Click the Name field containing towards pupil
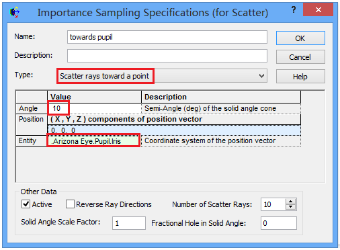This screenshot has width=340, height=250. click(167, 37)
